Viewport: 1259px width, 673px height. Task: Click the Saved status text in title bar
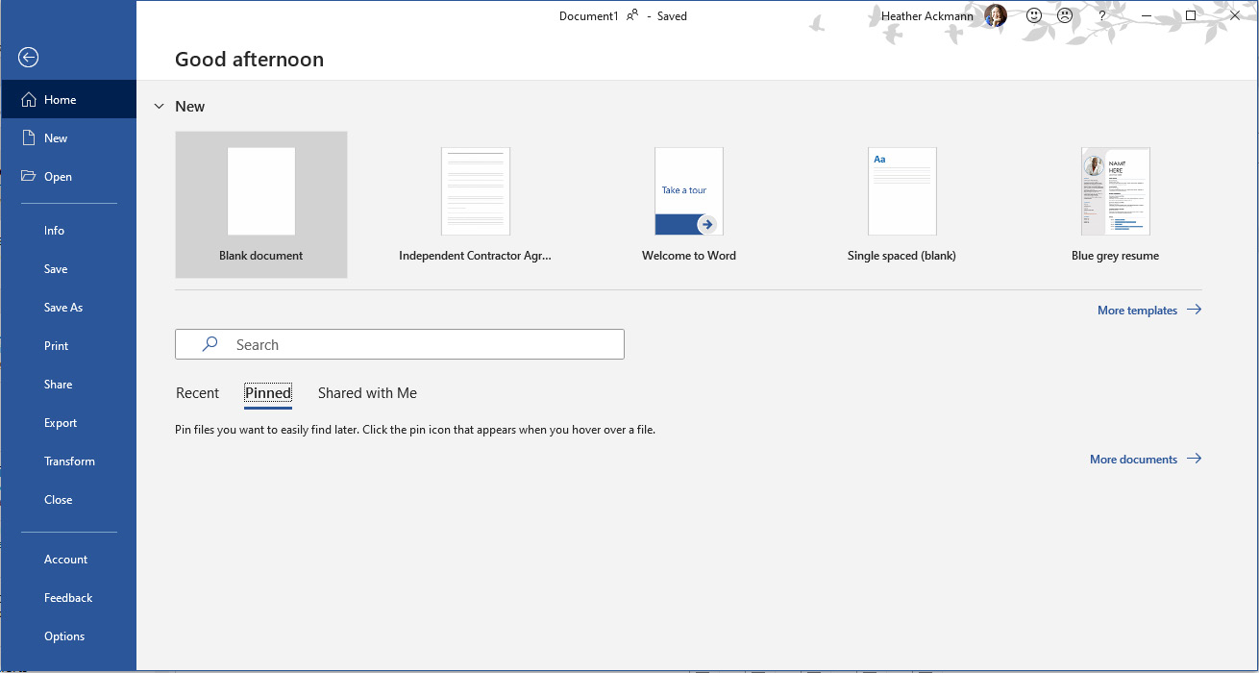672,15
